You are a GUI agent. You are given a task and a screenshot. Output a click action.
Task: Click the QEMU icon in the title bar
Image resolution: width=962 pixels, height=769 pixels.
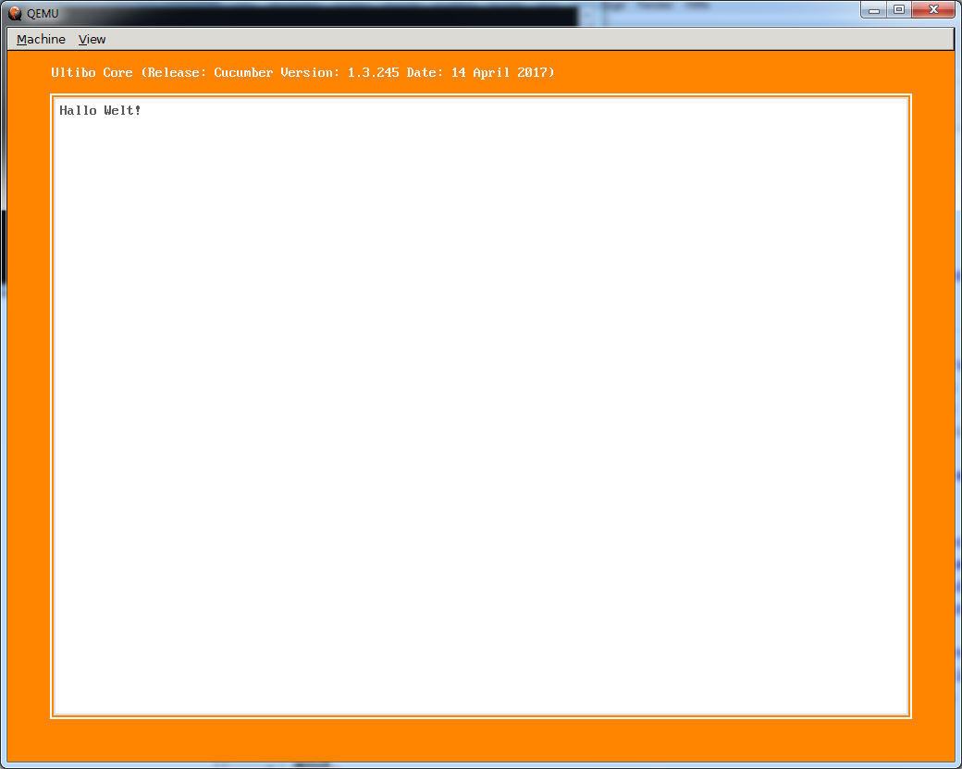coord(15,13)
